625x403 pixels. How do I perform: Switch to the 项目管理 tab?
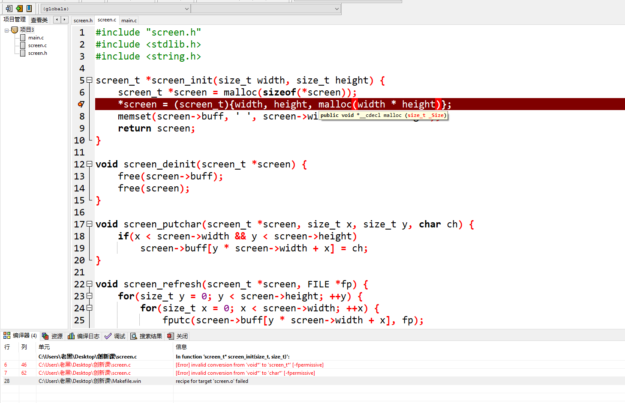(15, 19)
